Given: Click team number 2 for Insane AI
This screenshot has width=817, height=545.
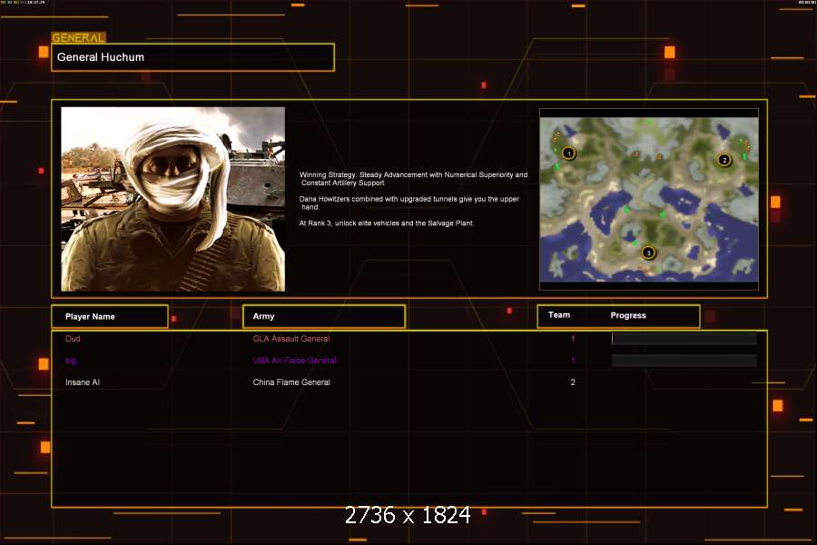Looking at the screenshot, I should pos(573,382).
